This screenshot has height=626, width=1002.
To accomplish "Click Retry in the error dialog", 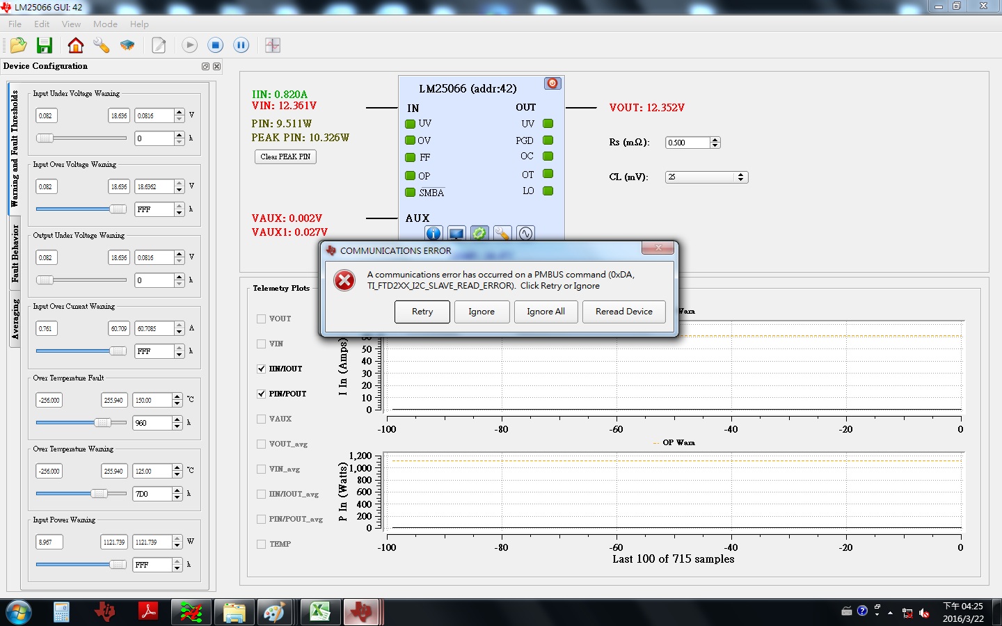I will pos(422,312).
